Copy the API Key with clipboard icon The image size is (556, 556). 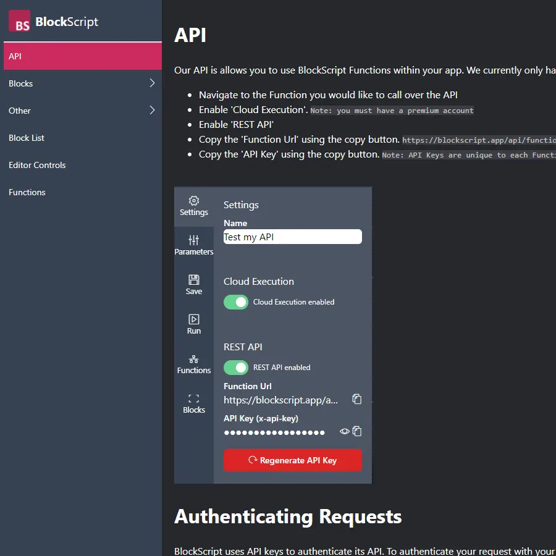(356, 431)
